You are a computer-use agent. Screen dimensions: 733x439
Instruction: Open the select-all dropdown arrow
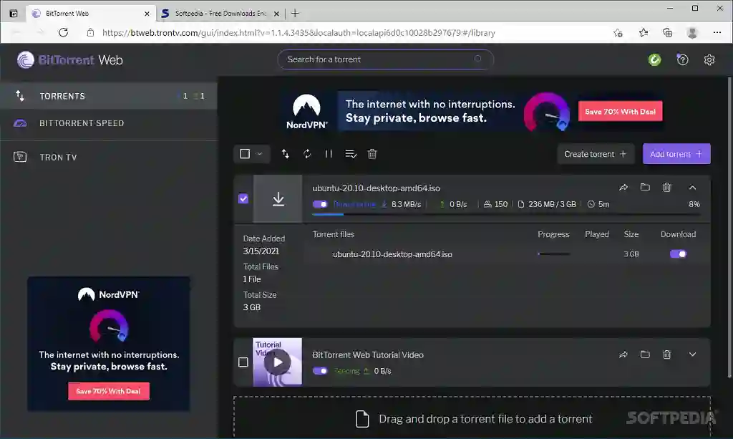259,154
